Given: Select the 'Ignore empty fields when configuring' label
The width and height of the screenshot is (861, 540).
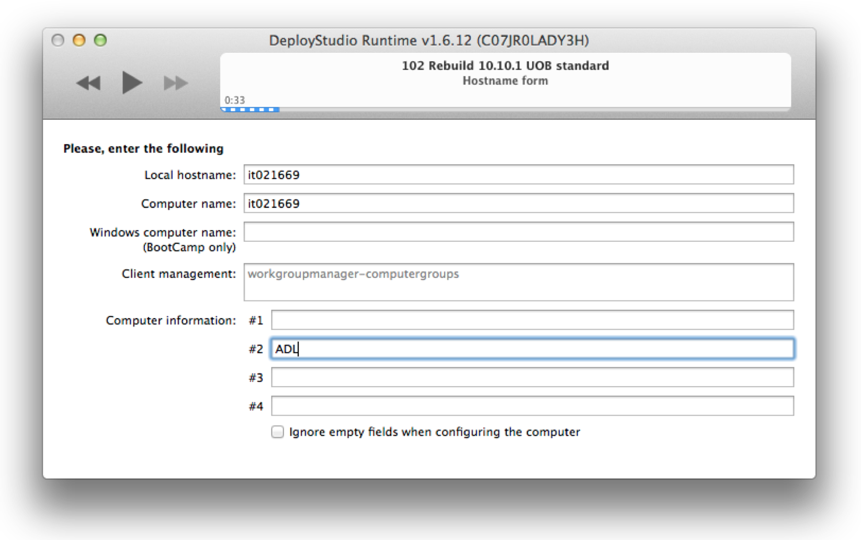Looking at the screenshot, I should [435, 432].
